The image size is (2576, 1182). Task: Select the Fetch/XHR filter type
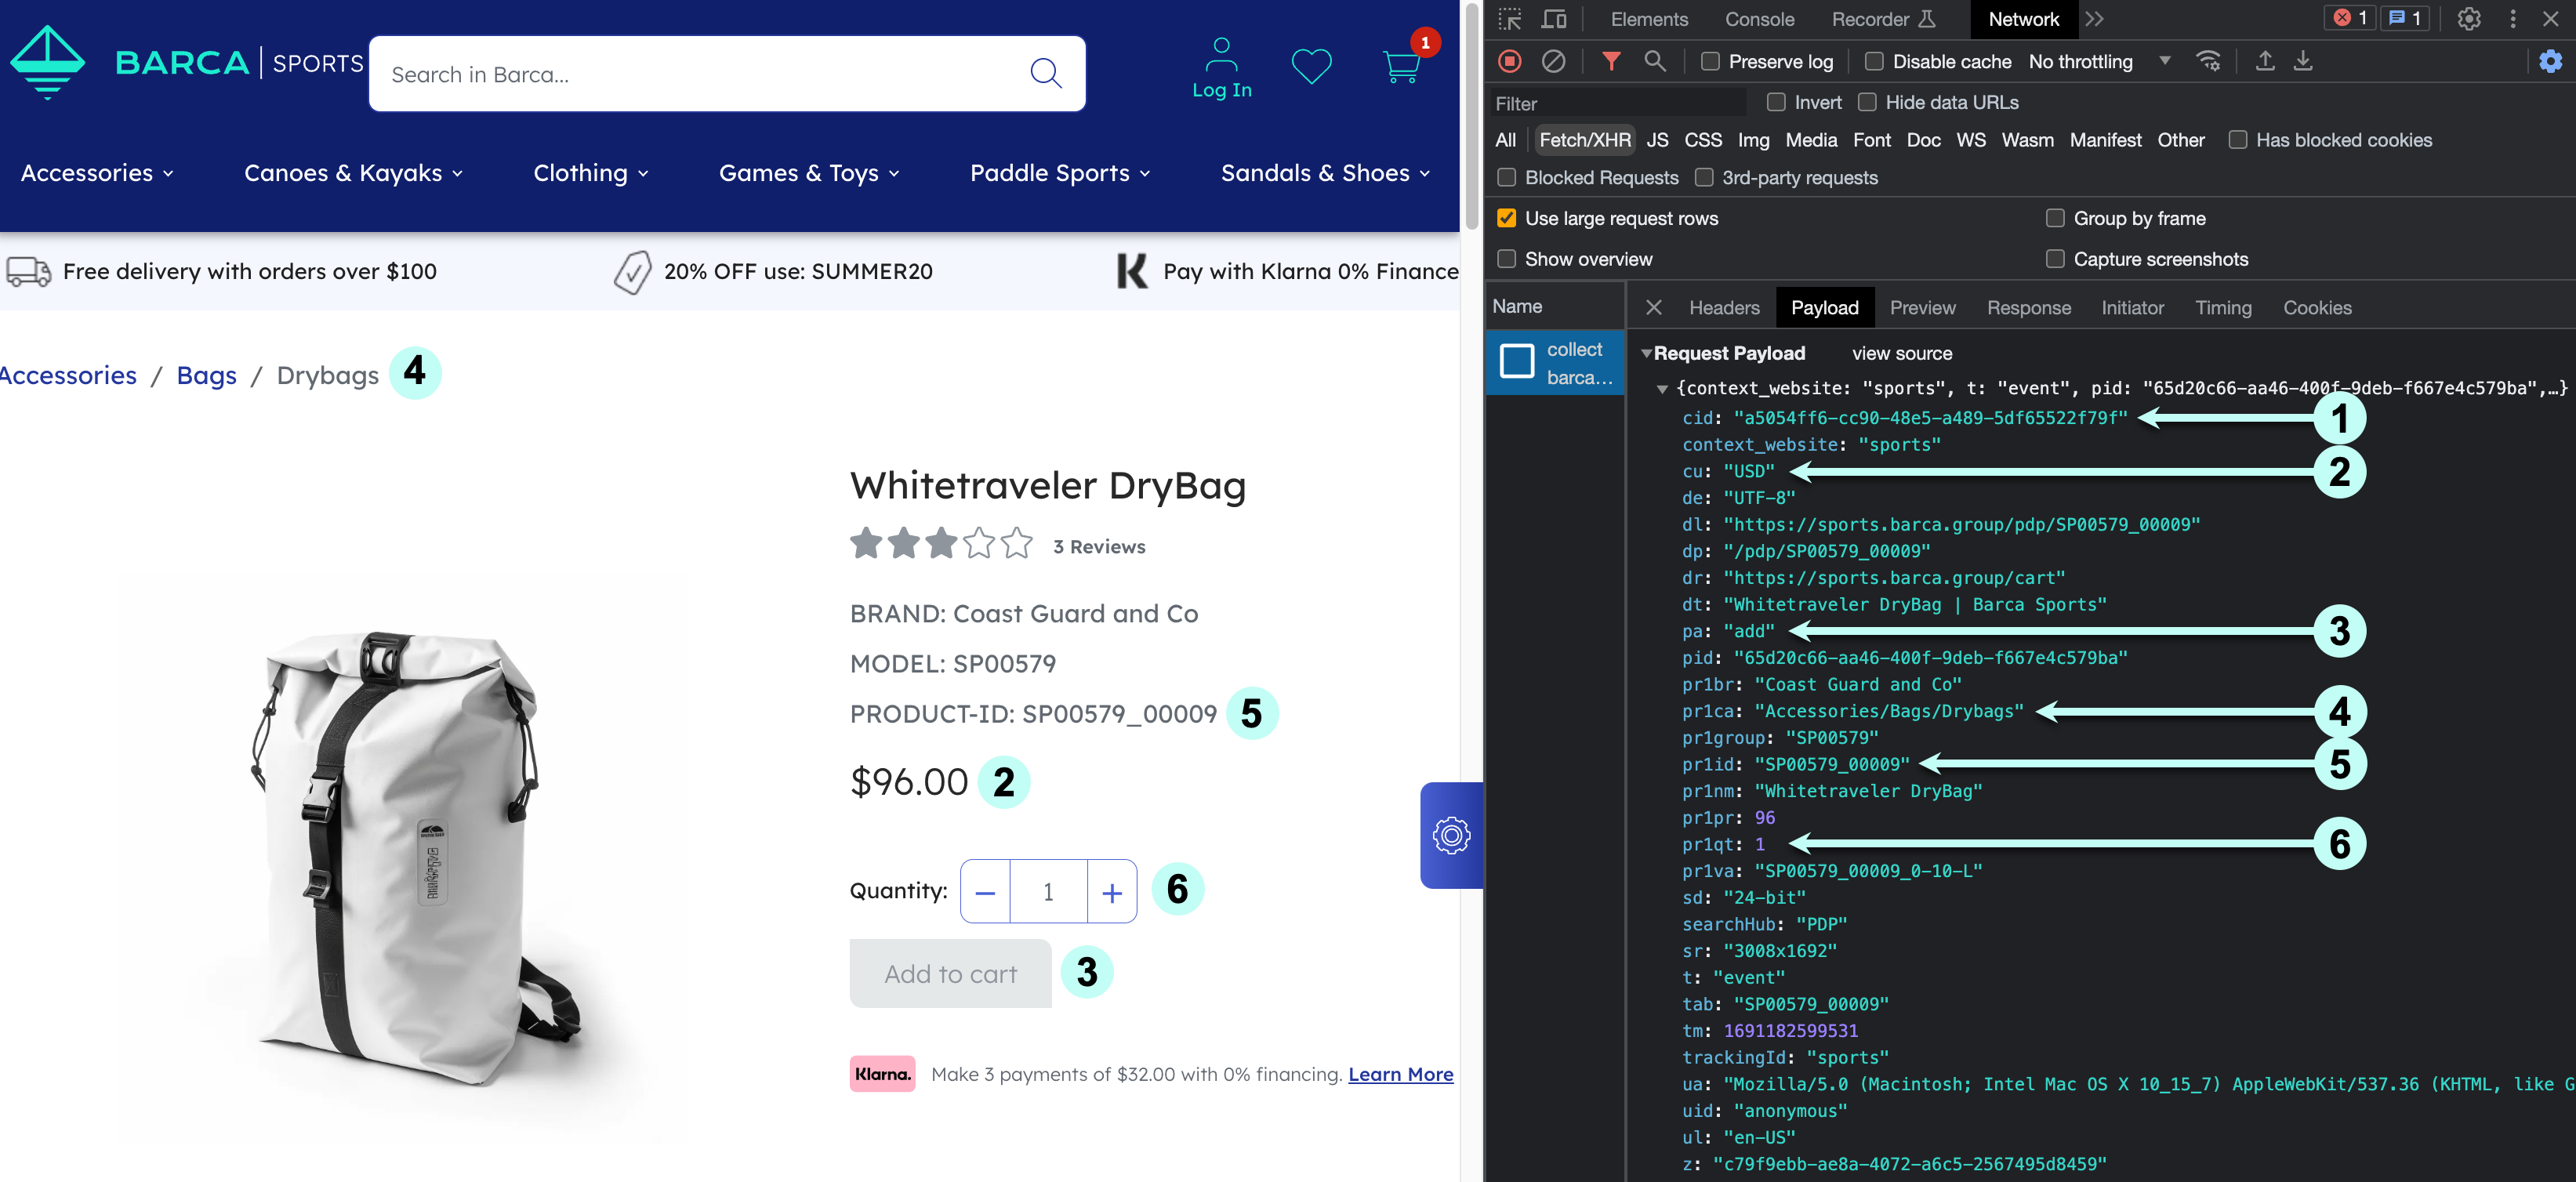pos(1584,140)
